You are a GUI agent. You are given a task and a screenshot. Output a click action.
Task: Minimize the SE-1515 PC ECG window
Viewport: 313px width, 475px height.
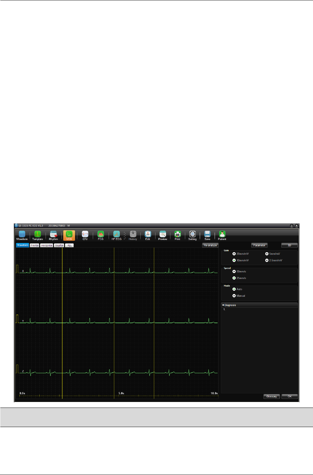pos(292,226)
